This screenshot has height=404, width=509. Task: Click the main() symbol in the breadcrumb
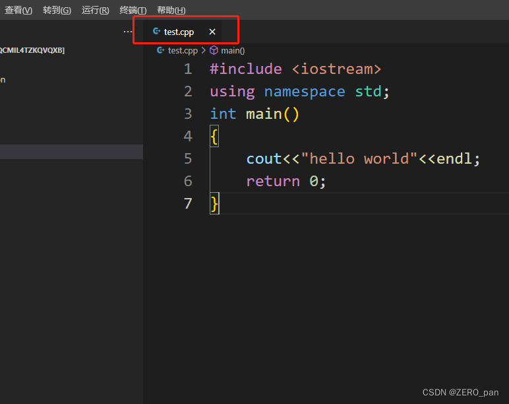click(233, 51)
